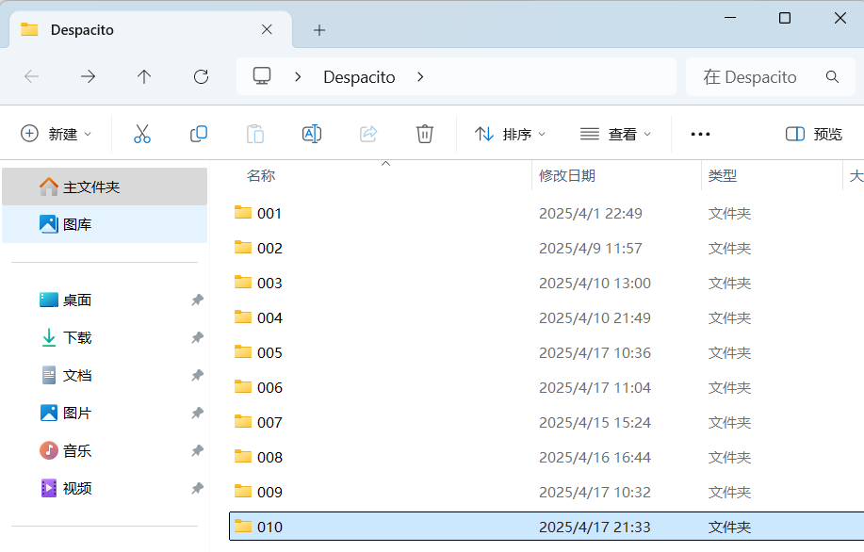
Task: Click the Delete trash can icon
Action: [x=424, y=134]
